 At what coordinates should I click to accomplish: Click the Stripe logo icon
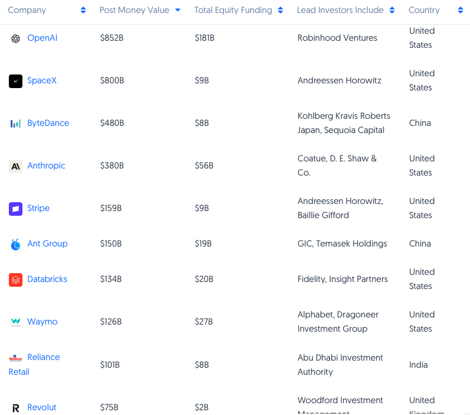click(x=15, y=209)
